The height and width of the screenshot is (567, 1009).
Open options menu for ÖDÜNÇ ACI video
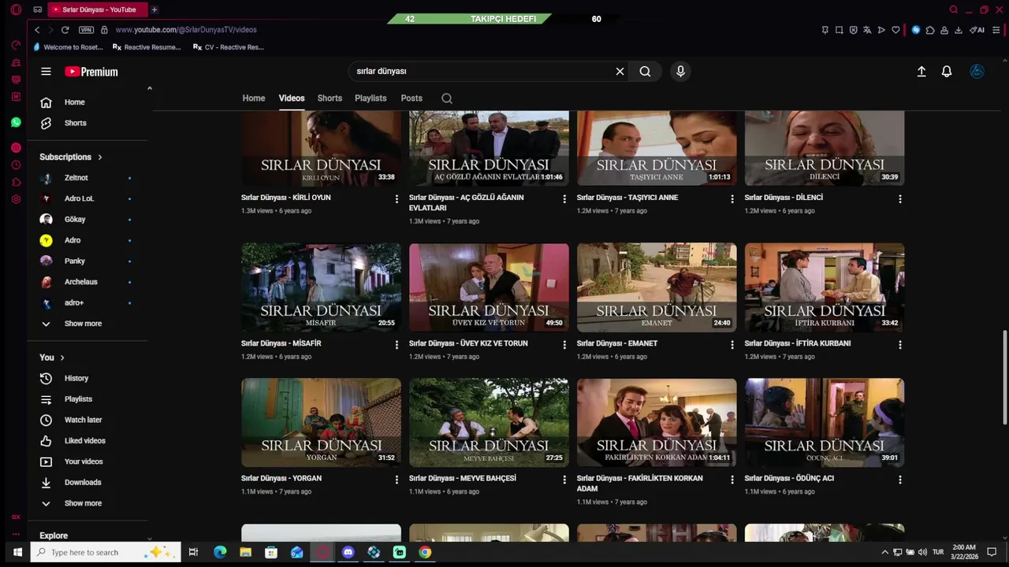coord(900,480)
